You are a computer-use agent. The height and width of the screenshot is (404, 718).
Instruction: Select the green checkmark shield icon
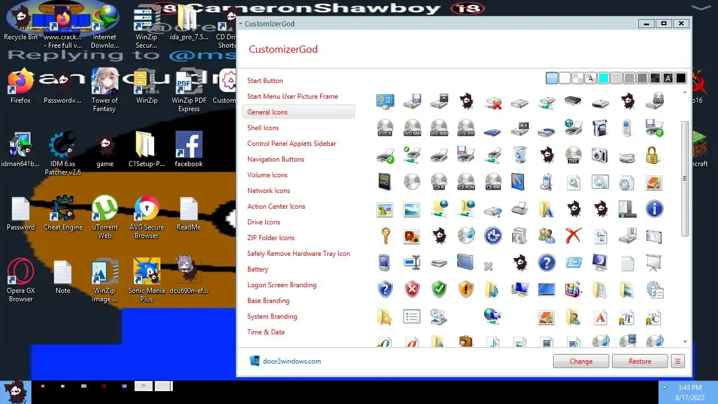pos(439,290)
